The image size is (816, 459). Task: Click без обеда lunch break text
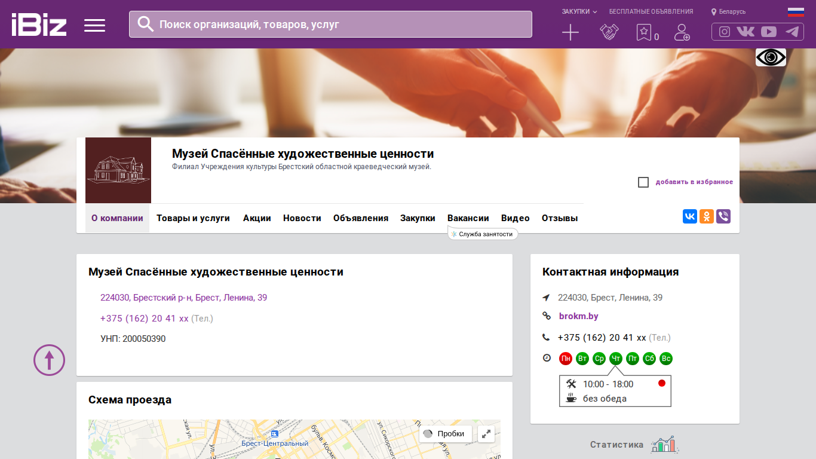(605, 399)
